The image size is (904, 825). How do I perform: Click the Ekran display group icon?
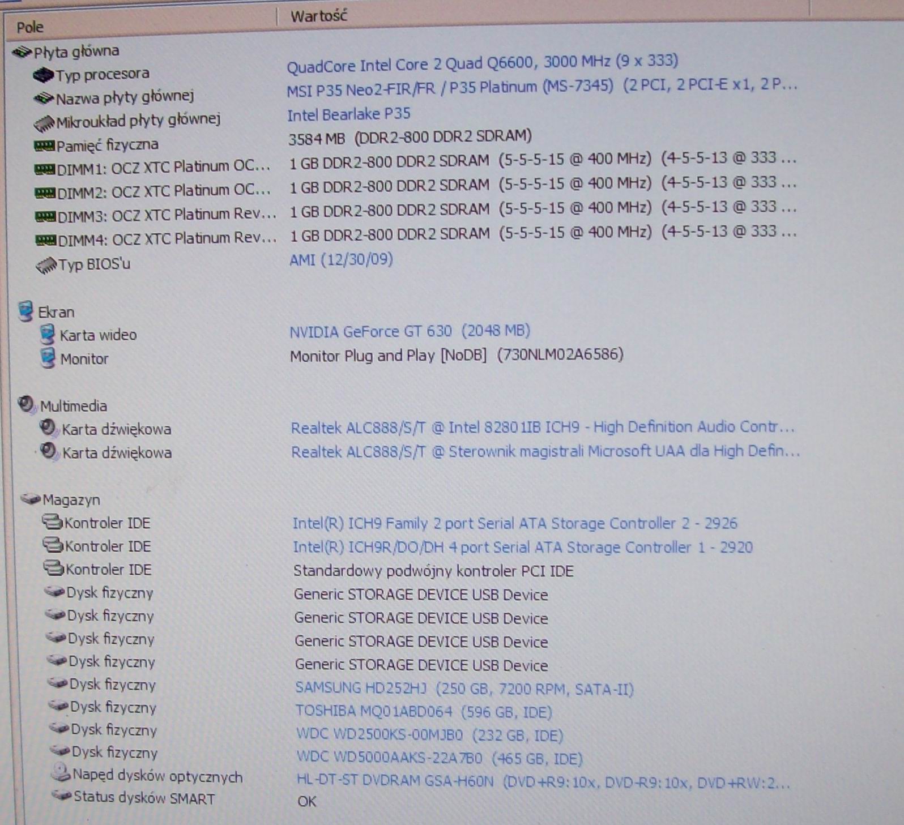25,311
